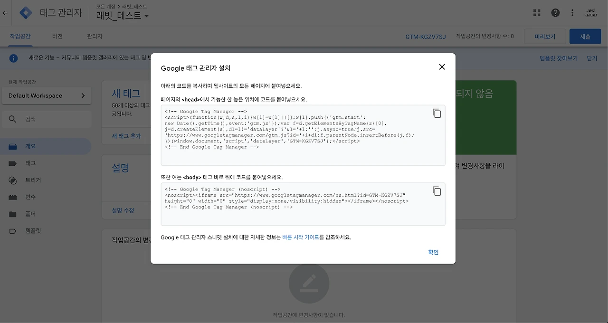Open the 변수 menu item
Image resolution: width=608 pixels, height=323 pixels.
click(30, 197)
